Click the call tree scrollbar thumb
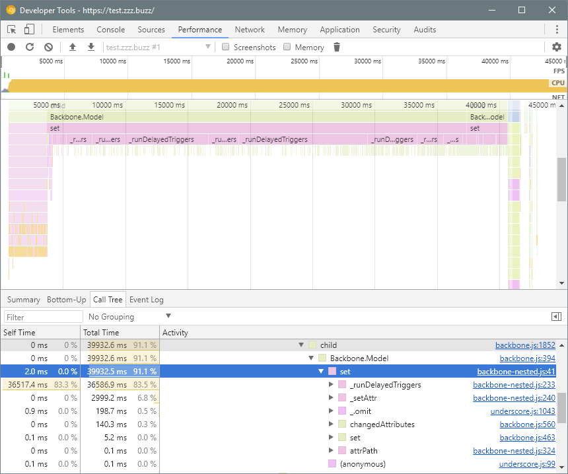Image resolution: width=568 pixels, height=474 pixels. click(561, 407)
